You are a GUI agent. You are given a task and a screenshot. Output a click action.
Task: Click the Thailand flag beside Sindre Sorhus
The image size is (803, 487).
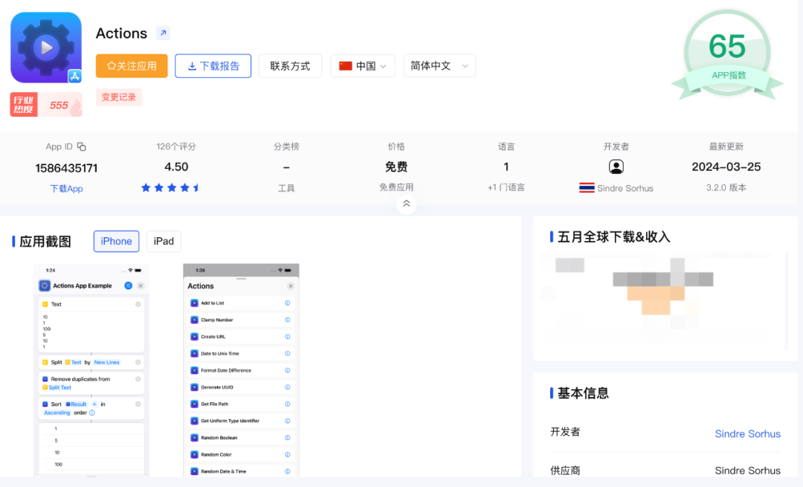[x=587, y=188]
